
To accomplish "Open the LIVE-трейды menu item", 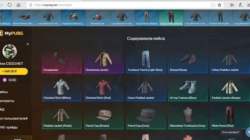I will pos(9,127).
